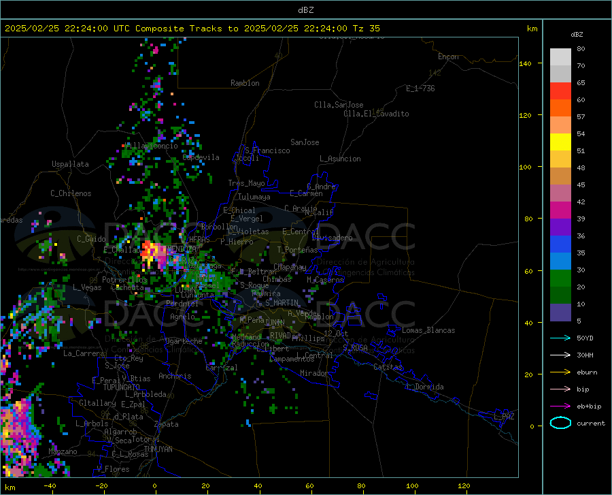This screenshot has height=495, width=612.
Task: Click the magenta eb+bip arrow legend icon
Action: (x=560, y=406)
